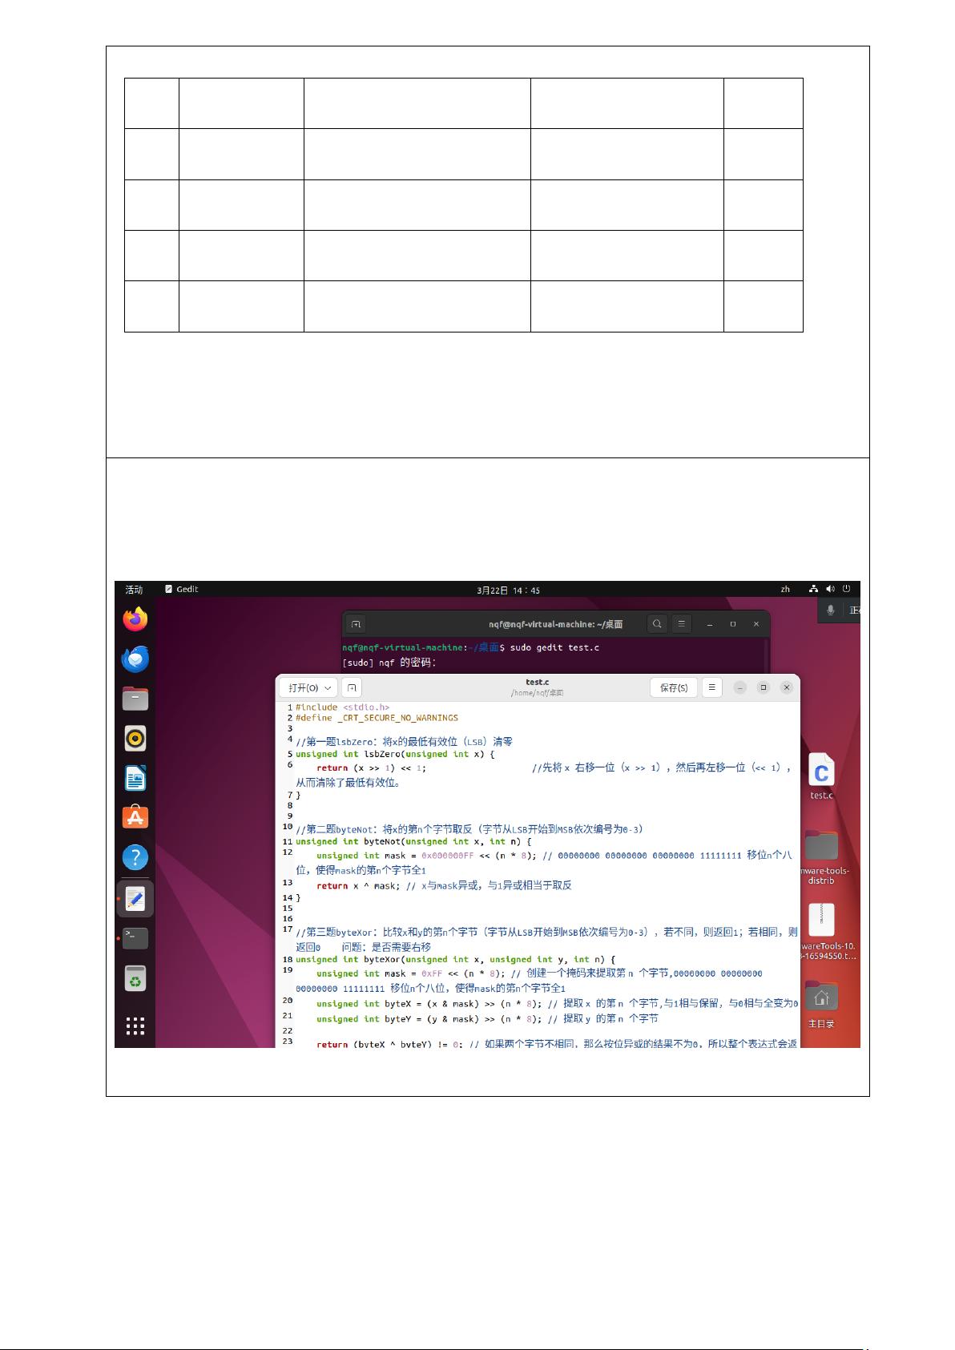Click the '[sudo] nqf 的密码' prompt in Terminal
This screenshot has height=1350, width=955.
[x=389, y=663]
